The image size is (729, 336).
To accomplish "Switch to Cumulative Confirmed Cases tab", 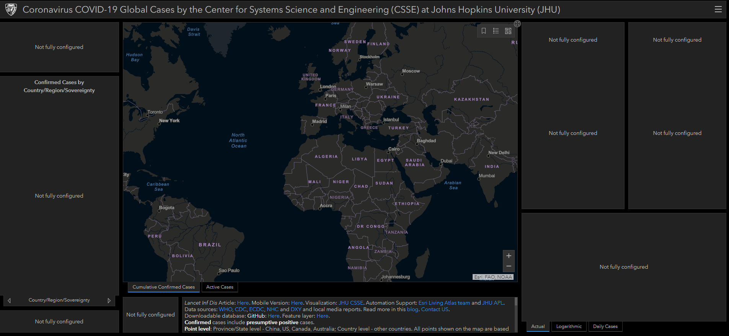I will [x=163, y=287].
